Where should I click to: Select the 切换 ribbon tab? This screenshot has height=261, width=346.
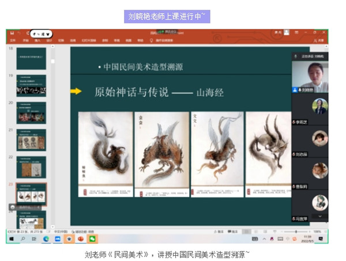click(61, 40)
